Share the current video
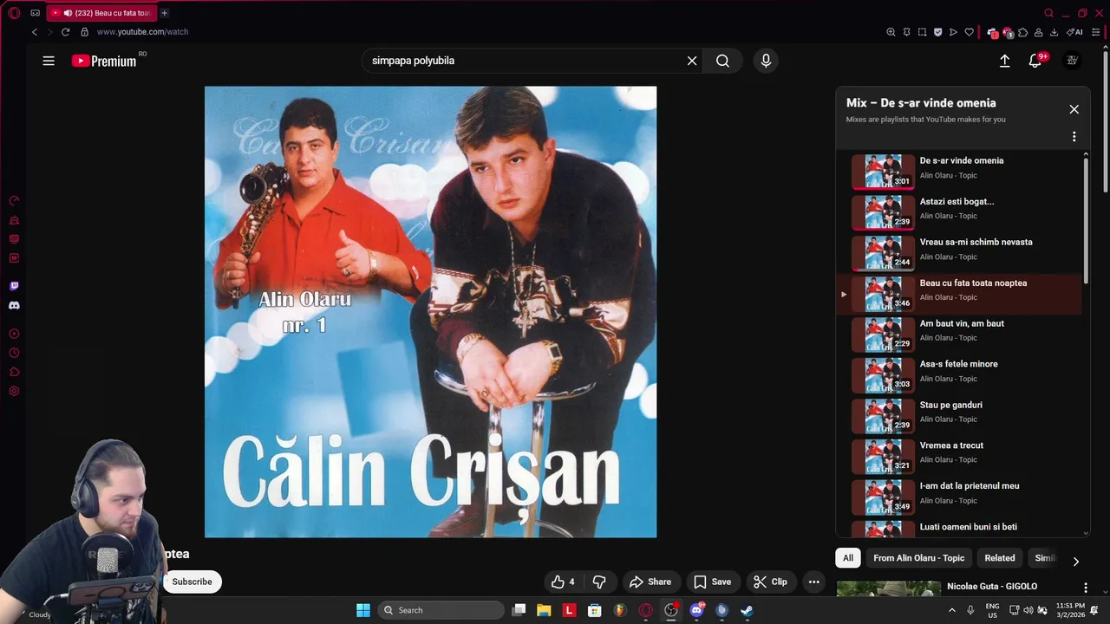Image resolution: width=1110 pixels, height=624 pixels. [650, 582]
